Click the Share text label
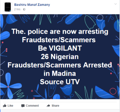This screenshot has height=112, width=120. (55, 106)
